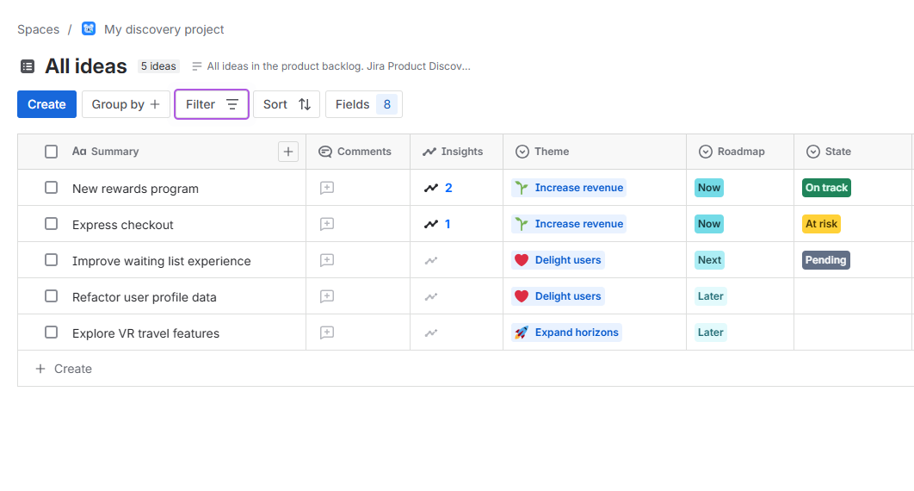
Task: Click rocket icon in Expand horizons theme
Action: click(522, 333)
